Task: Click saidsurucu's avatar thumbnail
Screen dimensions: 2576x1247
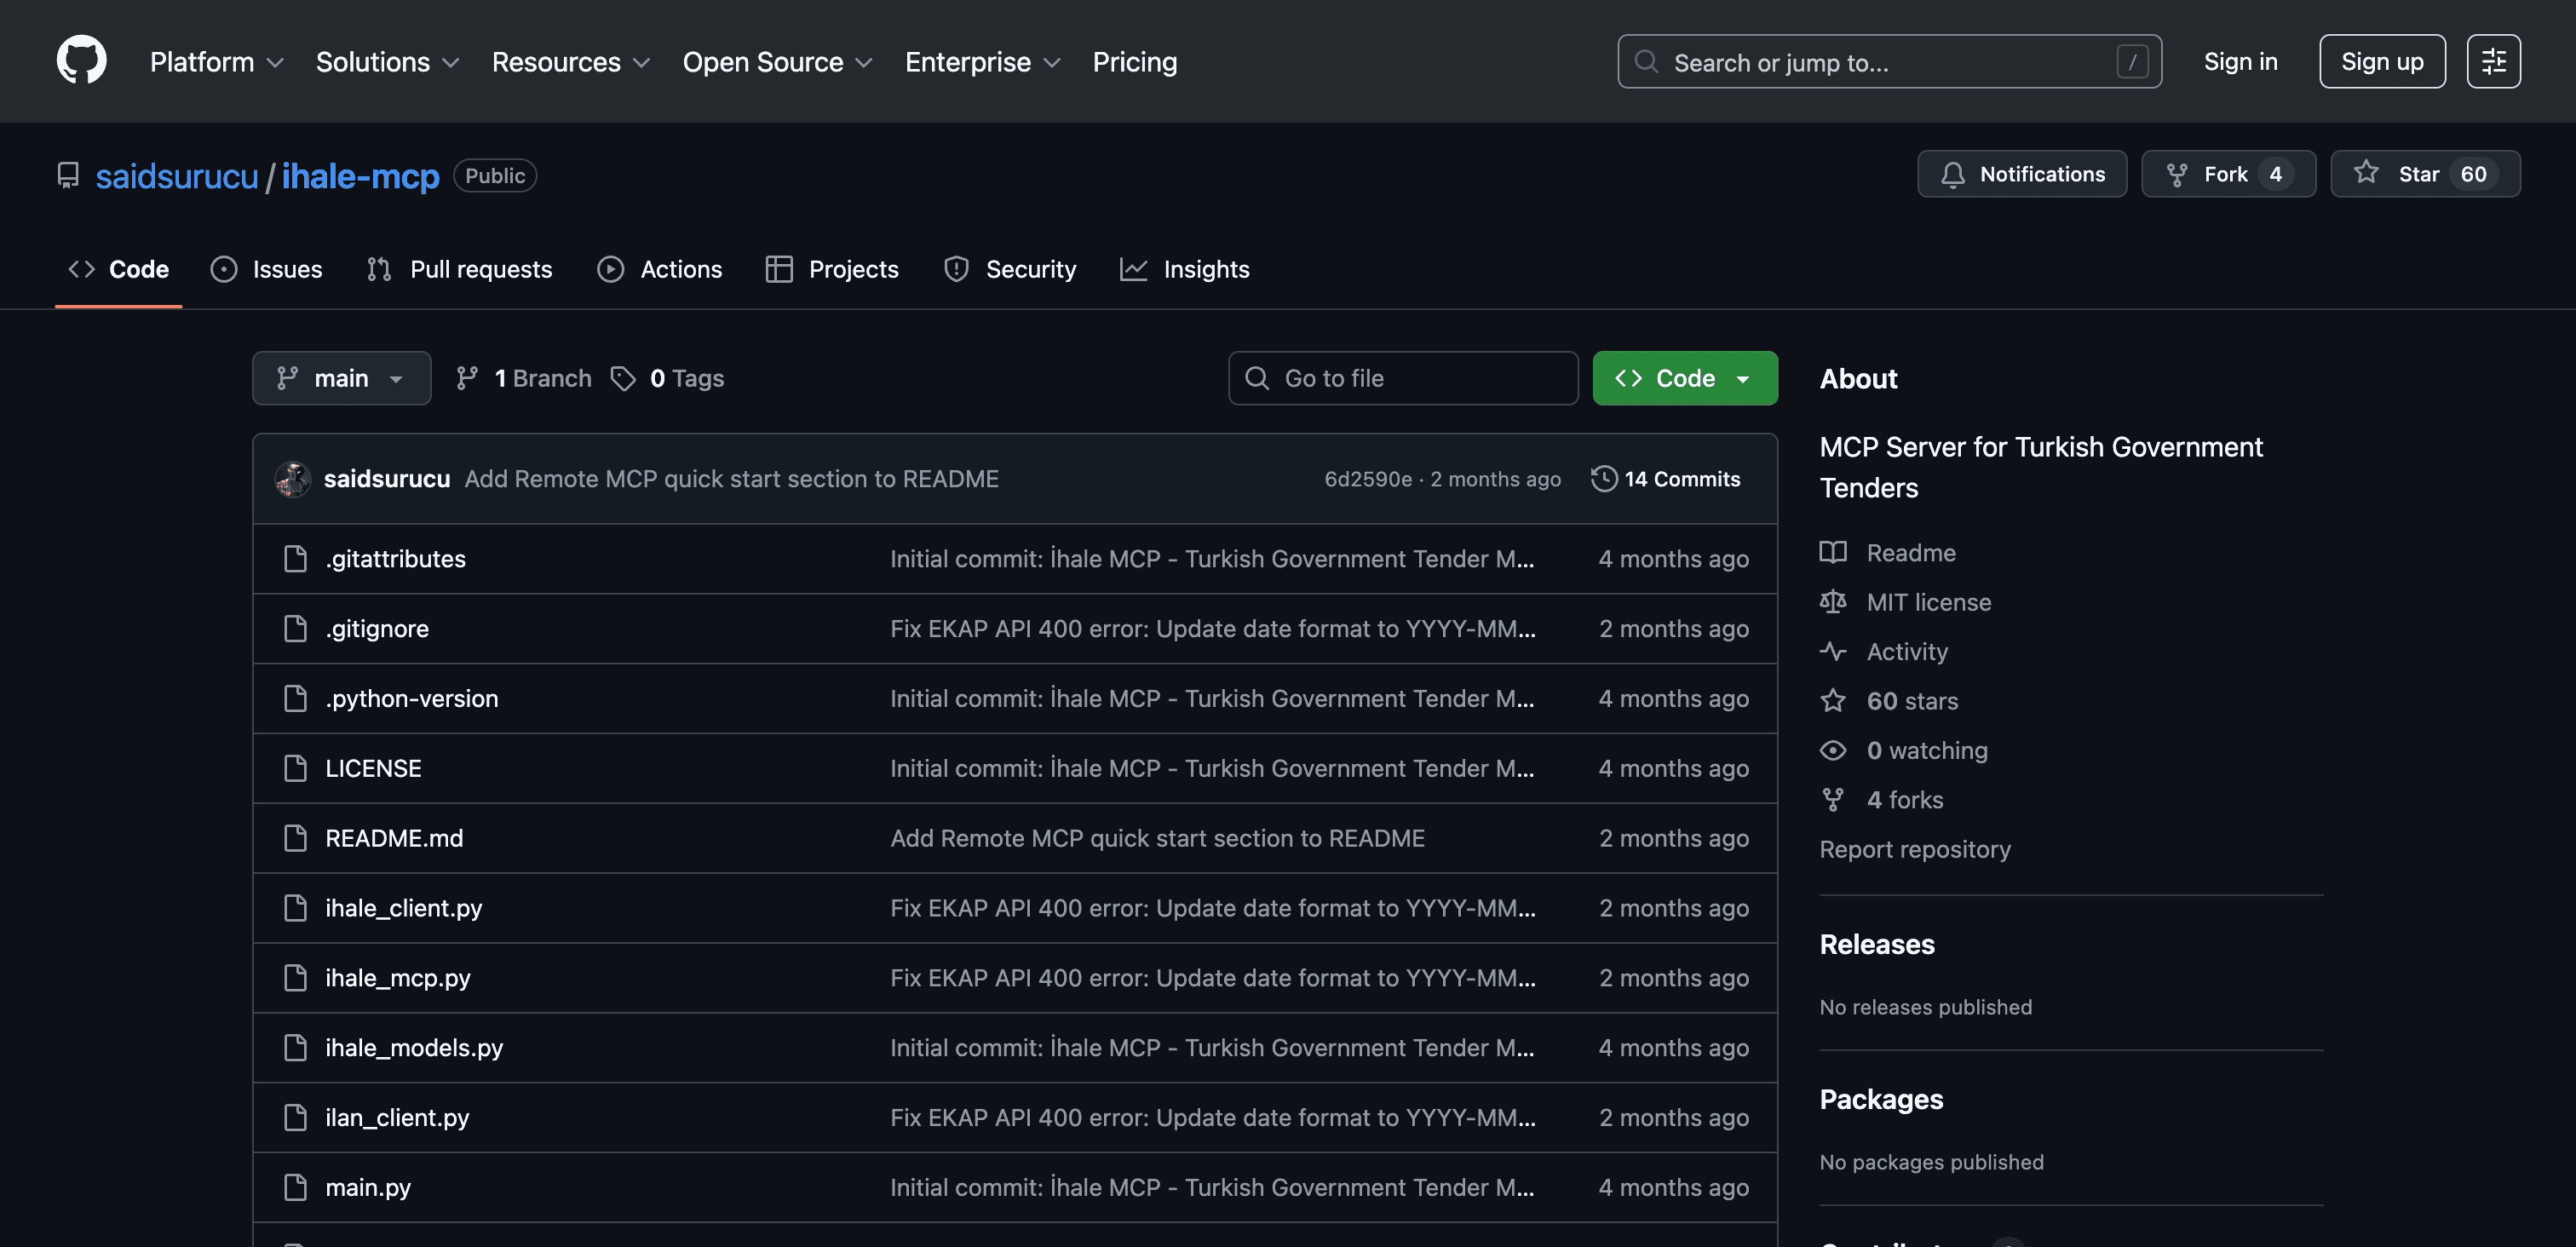Action: click(x=293, y=479)
